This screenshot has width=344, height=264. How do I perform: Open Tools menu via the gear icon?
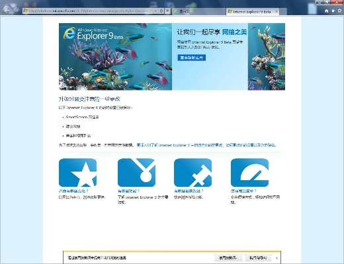point(339,11)
